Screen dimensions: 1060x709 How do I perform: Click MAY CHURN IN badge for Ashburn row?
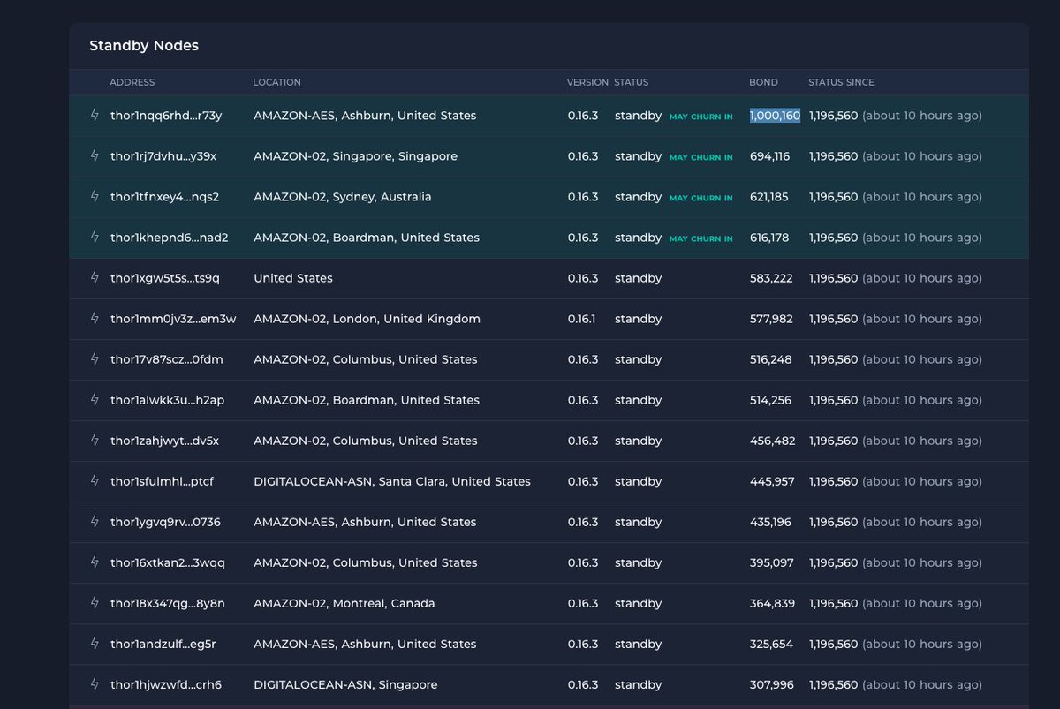coord(701,117)
